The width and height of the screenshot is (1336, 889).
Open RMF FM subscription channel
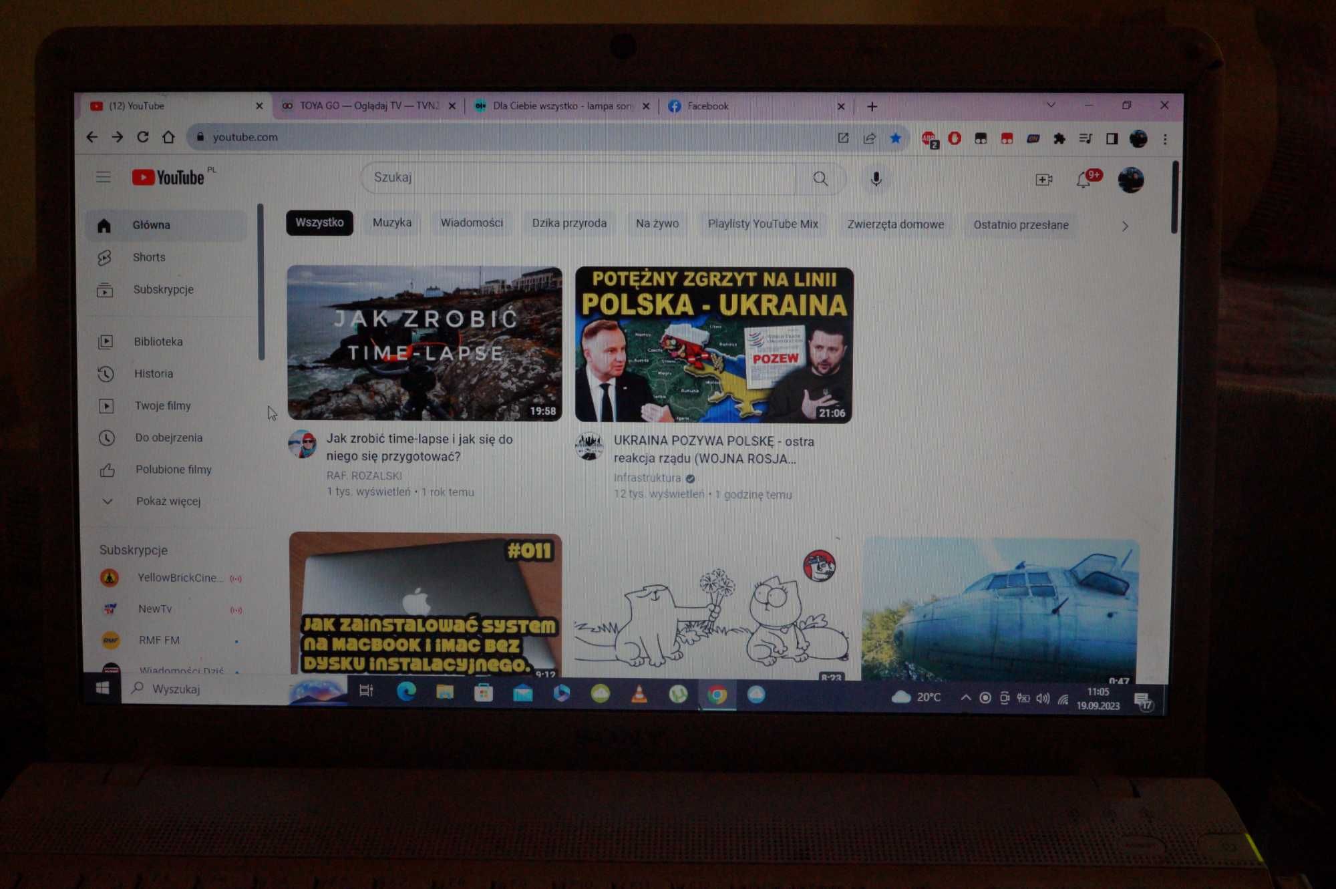[170, 640]
